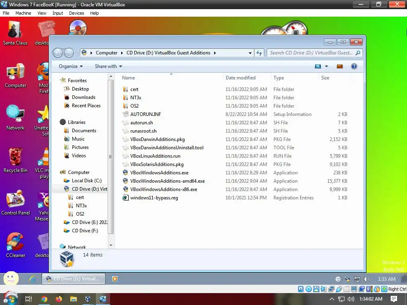Open Network desktop icon
Viewport: 407px width, 305px height.
(16, 118)
